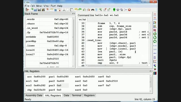This screenshot has width=181, height=102.
Task: Click the green alien run icon
Action: click(x=114, y=10)
